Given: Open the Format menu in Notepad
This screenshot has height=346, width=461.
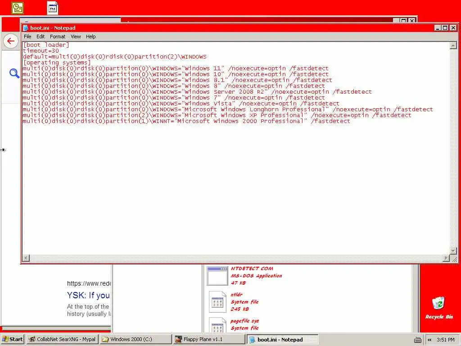Looking at the screenshot, I should (x=58, y=36).
